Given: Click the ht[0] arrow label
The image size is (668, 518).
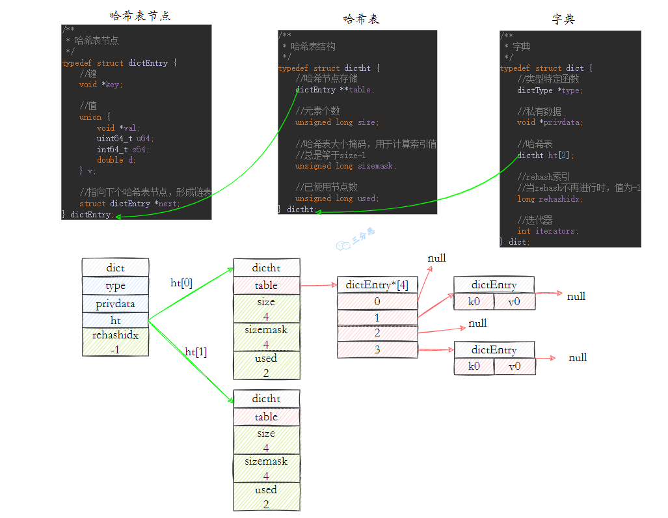Looking at the screenshot, I should (x=181, y=282).
